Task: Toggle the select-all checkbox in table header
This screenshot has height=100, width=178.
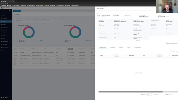Action: click(x=15, y=49)
